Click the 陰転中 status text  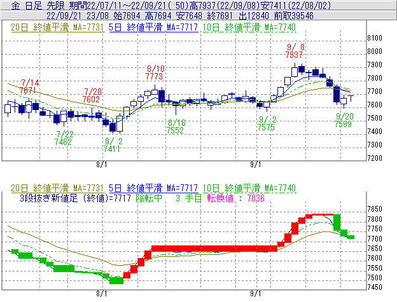pos(149,198)
